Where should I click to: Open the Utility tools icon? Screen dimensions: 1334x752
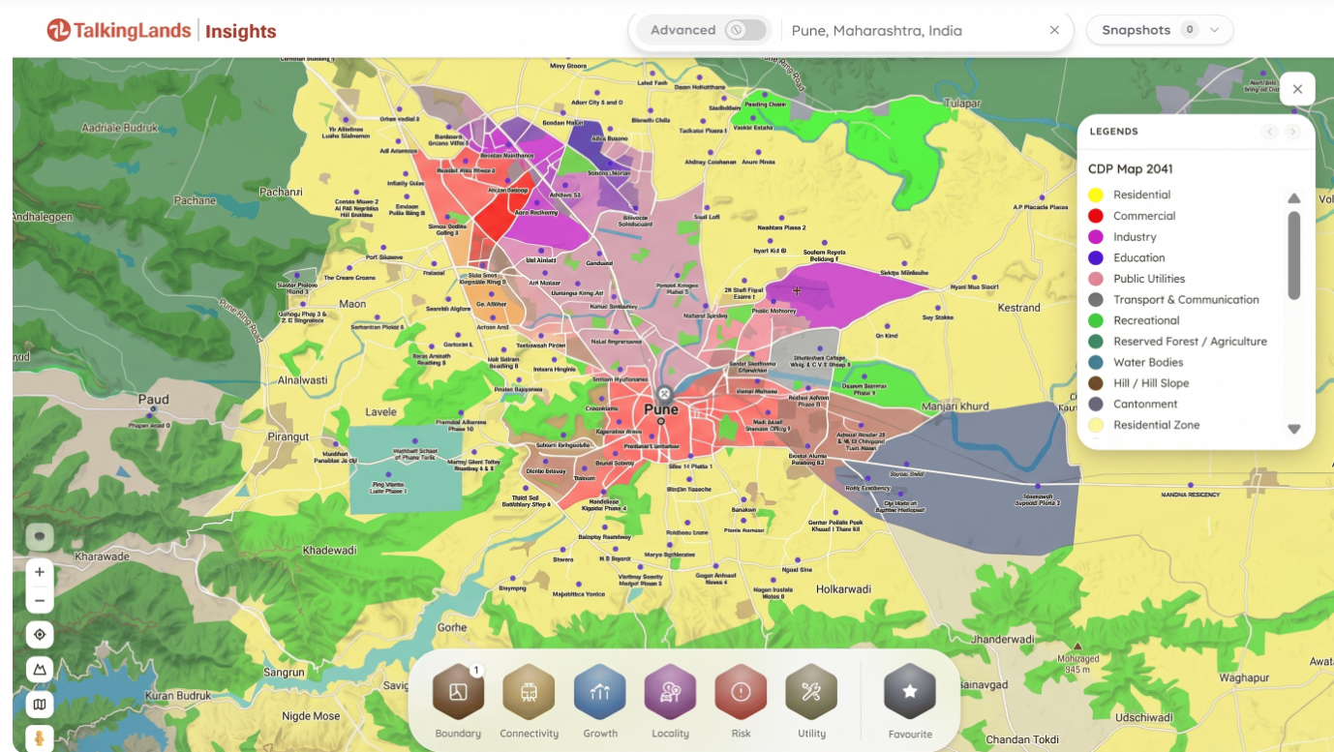(x=811, y=692)
